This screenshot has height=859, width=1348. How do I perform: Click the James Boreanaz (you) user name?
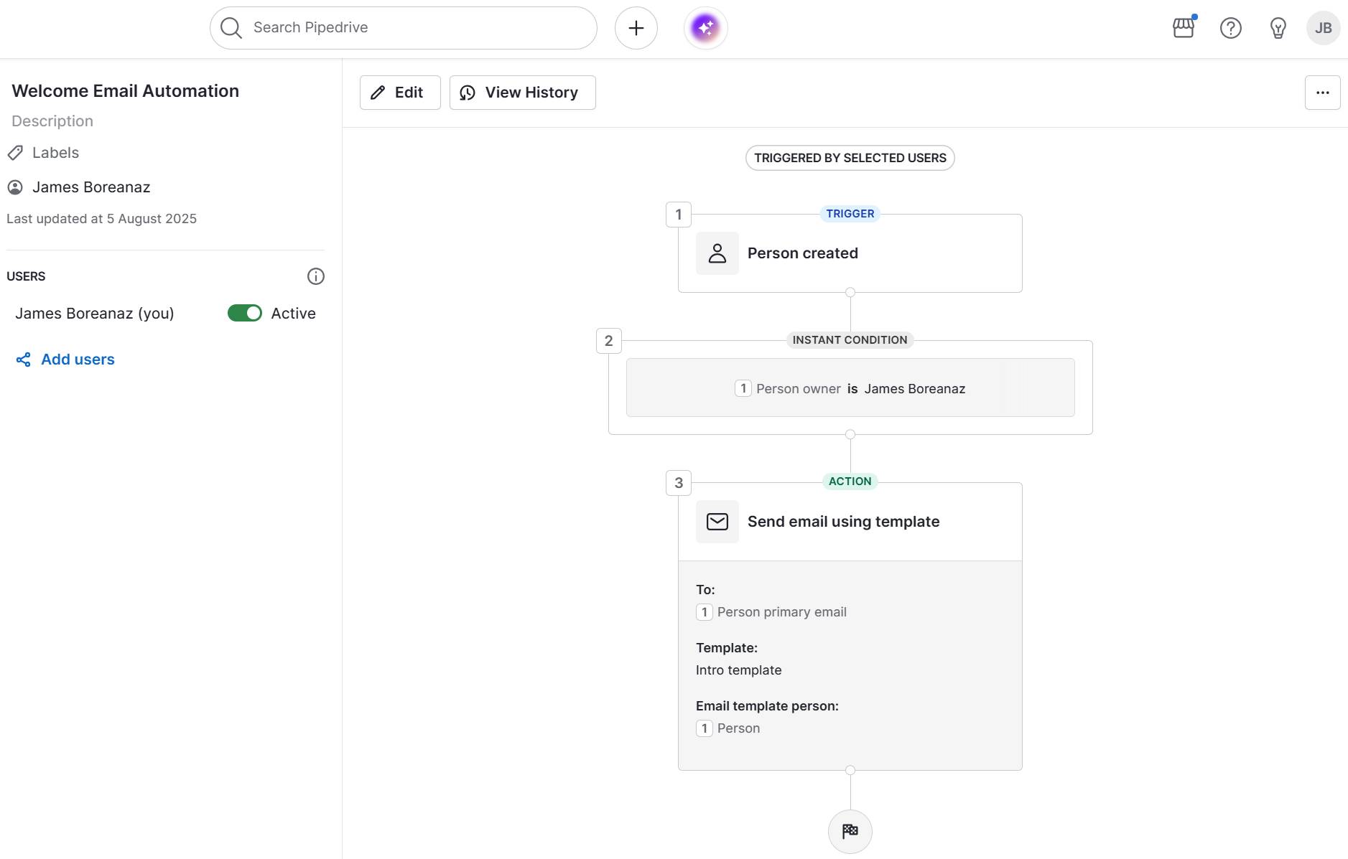tap(95, 314)
